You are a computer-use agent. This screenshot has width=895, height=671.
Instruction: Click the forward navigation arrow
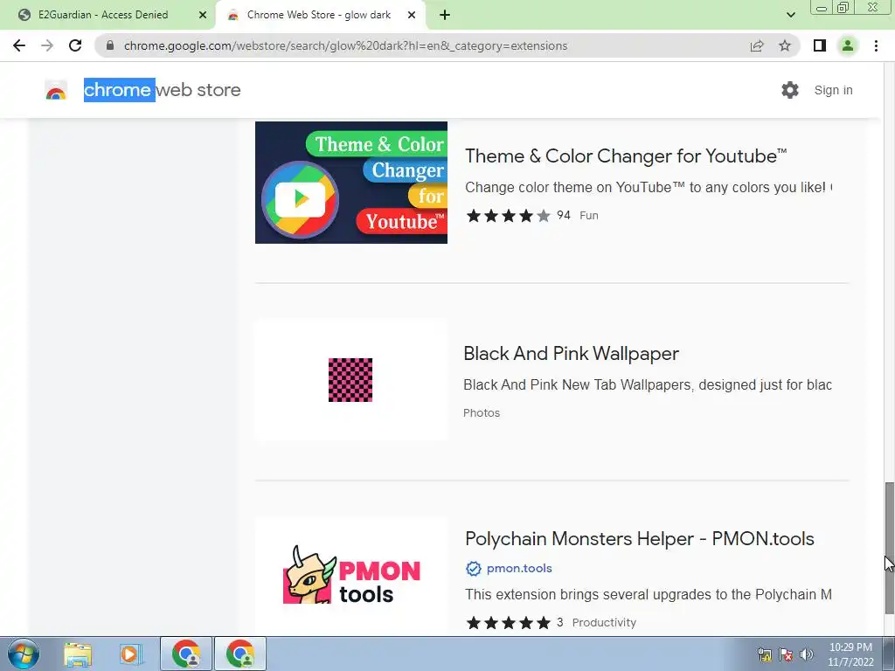(47, 45)
